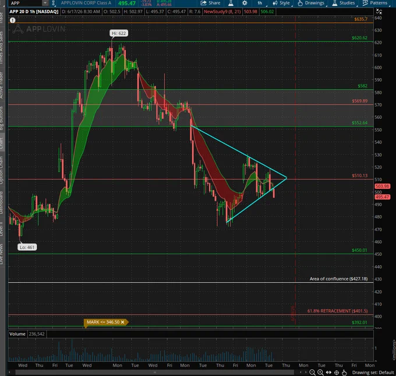Click the zoom out magnifier icon
Screen dimensions: 396x376
coord(312,372)
